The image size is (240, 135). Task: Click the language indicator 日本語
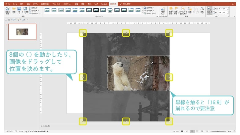pos(21,131)
